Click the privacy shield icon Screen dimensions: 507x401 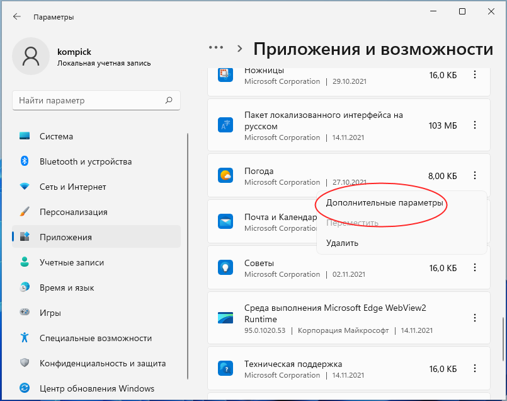point(25,363)
